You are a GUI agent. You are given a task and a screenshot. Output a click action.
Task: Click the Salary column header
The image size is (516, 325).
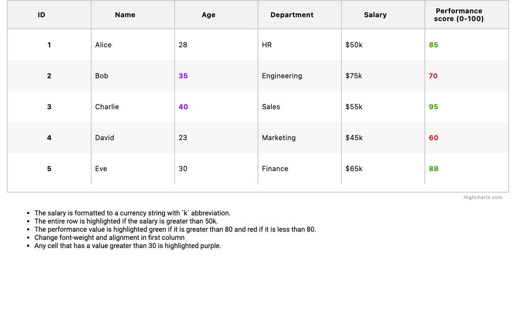375,15
